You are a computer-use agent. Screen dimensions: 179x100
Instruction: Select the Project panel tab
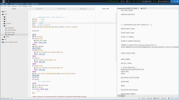pos(14,9)
